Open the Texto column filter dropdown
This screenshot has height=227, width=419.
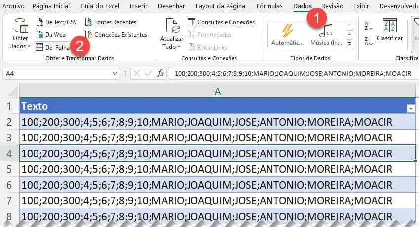tap(411, 108)
